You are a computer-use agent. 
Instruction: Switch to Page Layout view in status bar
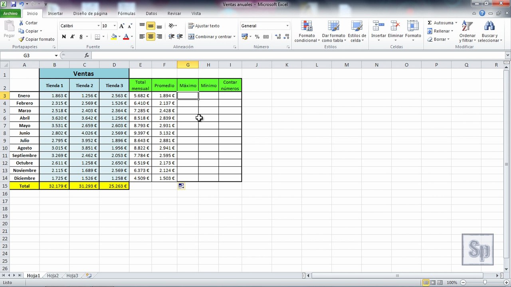click(433, 283)
